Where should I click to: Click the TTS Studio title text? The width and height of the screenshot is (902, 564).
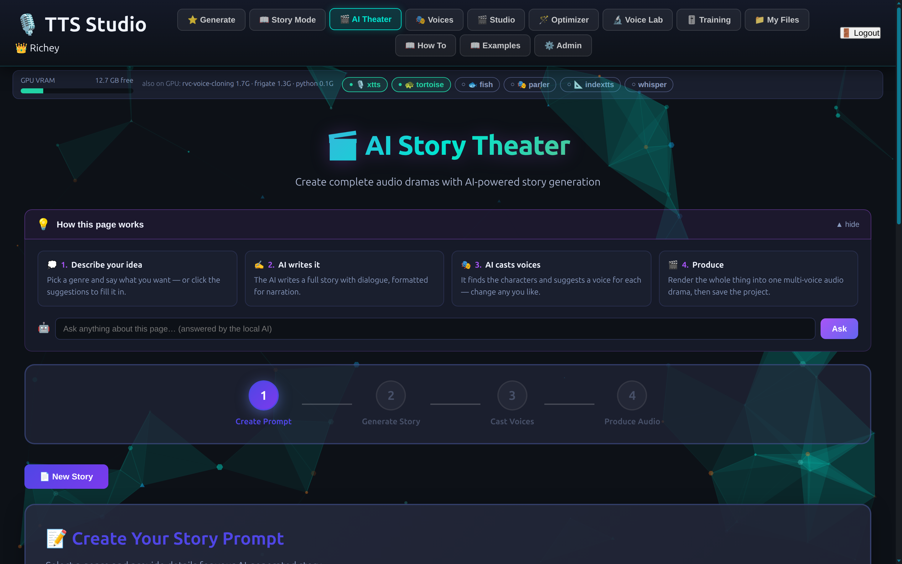pyautogui.click(x=96, y=24)
